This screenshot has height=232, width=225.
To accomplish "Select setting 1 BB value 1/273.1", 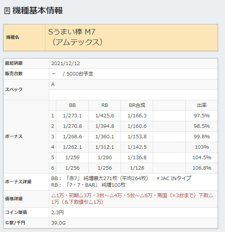I will (x=72, y=116).
